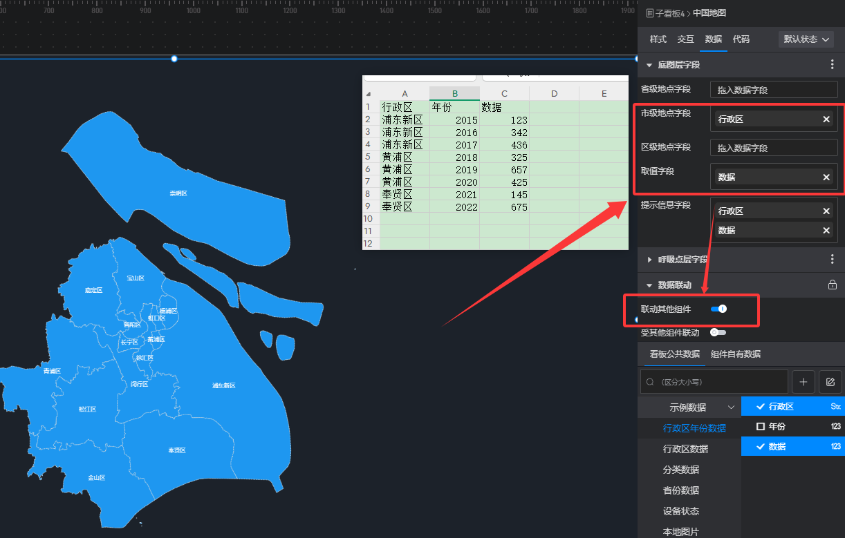Open the 默认状态 dropdown
This screenshot has width=845, height=538.
[806, 39]
